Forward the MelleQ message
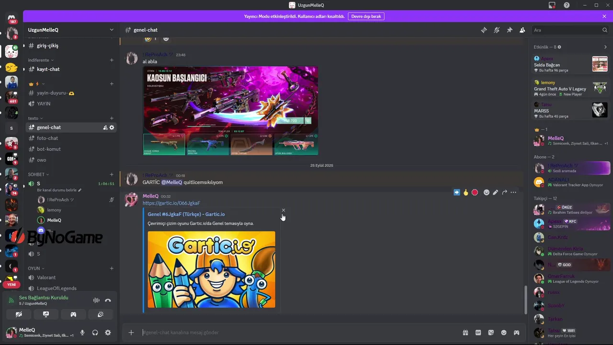This screenshot has width=613, height=345. pos(504,192)
